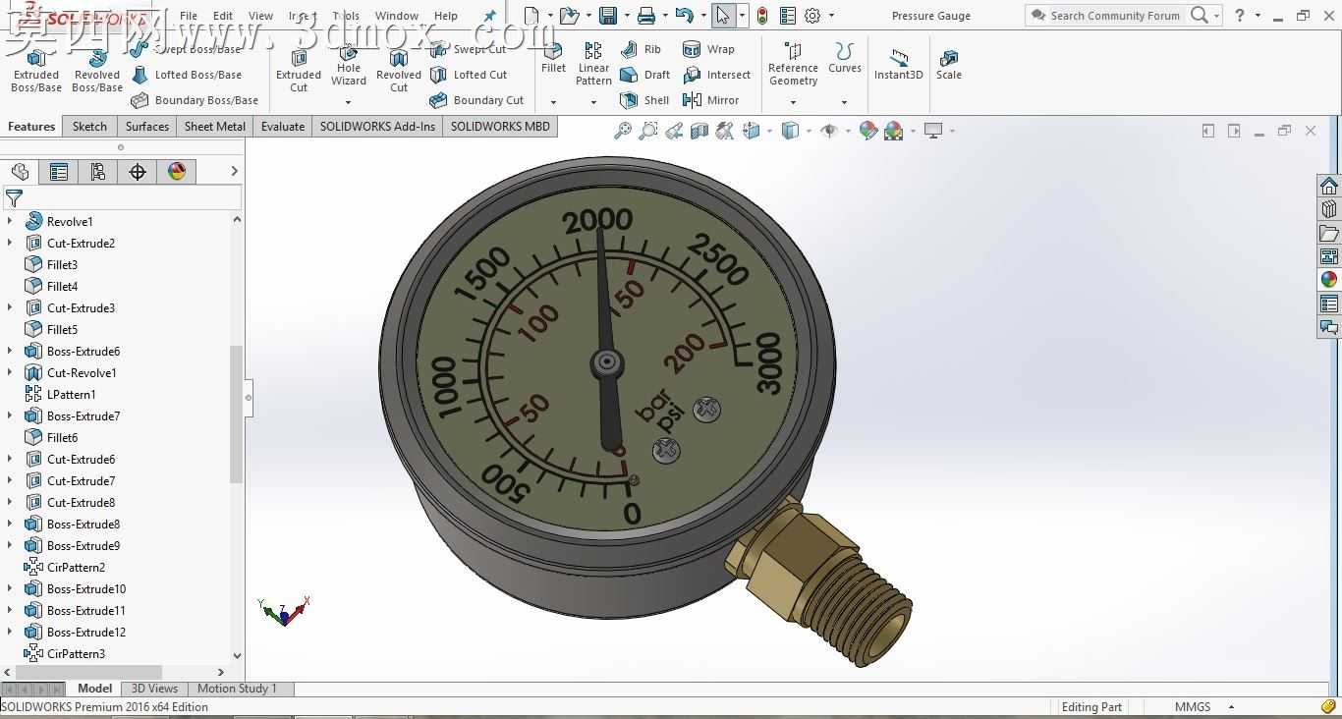Open the Motion Study 1 tab
Viewport: 1342px width, 719px height.
tap(237, 689)
